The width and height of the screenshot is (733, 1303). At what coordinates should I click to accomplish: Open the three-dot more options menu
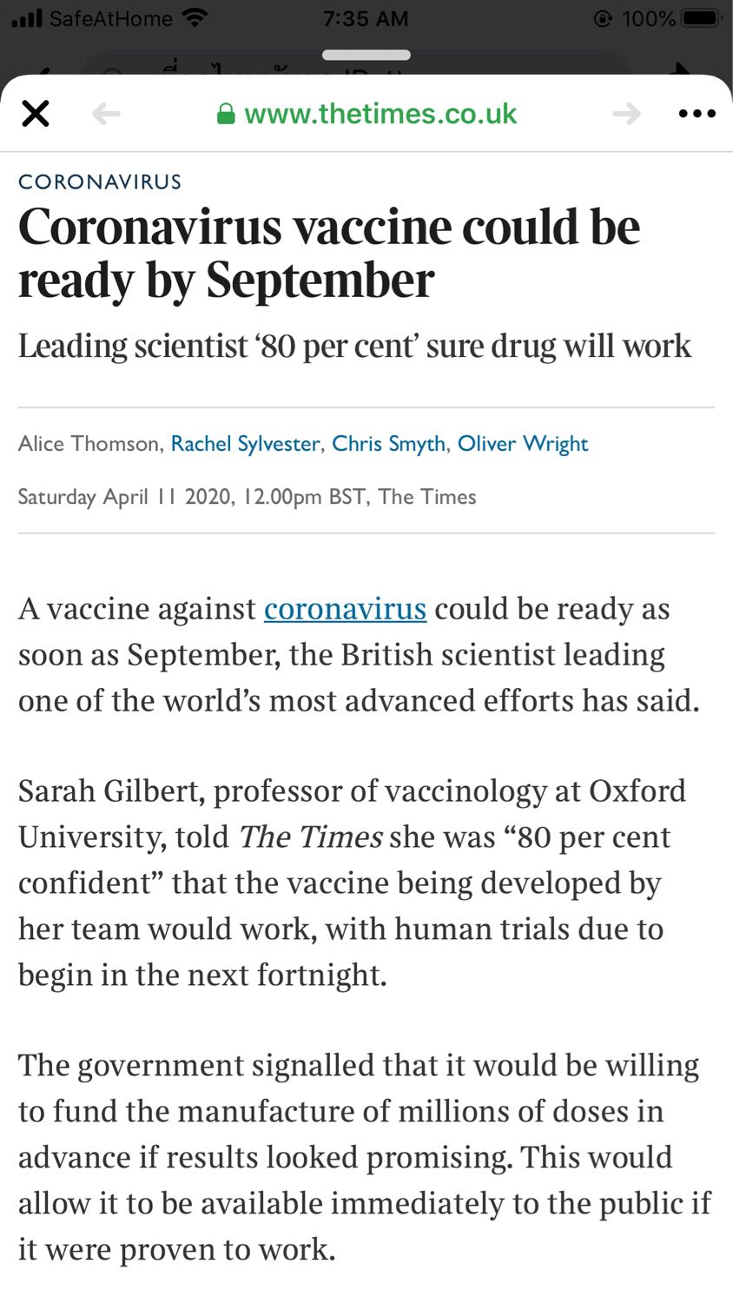click(697, 114)
